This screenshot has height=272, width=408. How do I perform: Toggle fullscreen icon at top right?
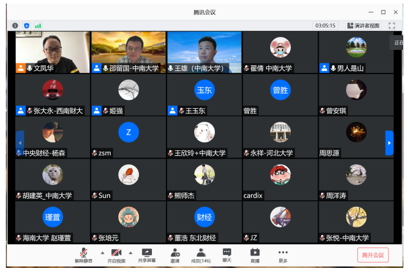pos(392,26)
